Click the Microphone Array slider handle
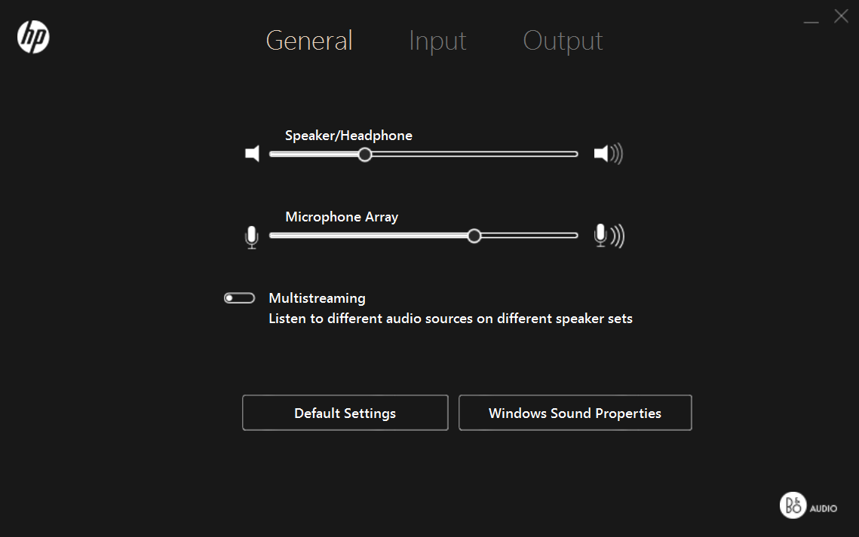The width and height of the screenshot is (859, 537). 474,236
